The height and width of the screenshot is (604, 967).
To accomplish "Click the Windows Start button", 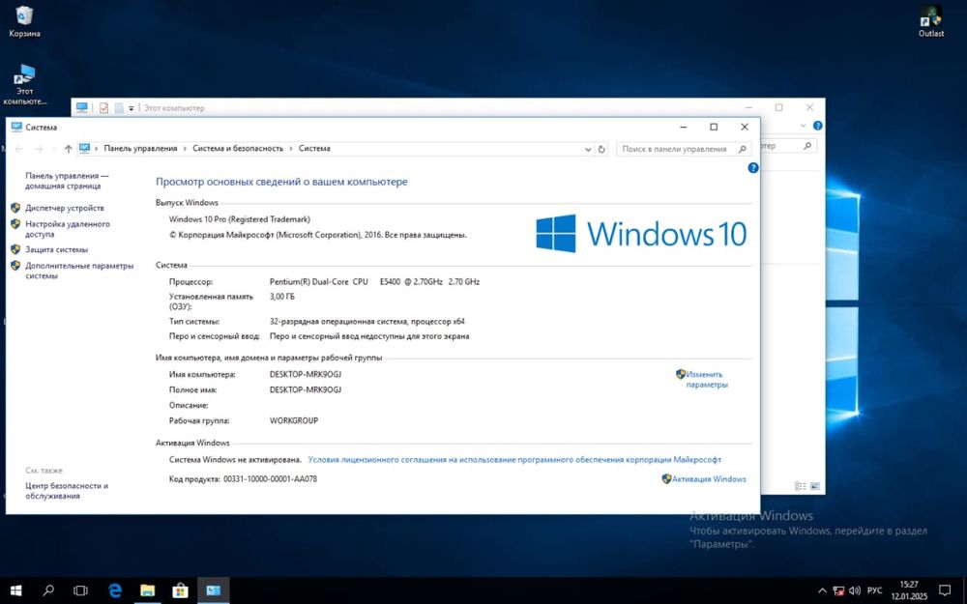I will (15, 590).
